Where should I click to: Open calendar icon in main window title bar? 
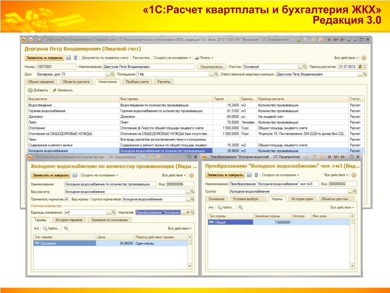[321, 40]
